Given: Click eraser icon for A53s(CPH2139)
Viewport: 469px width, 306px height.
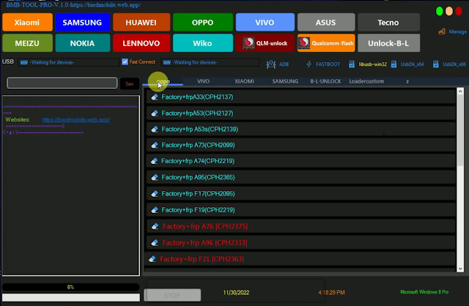Looking at the screenshot, I should click(155, 129).
